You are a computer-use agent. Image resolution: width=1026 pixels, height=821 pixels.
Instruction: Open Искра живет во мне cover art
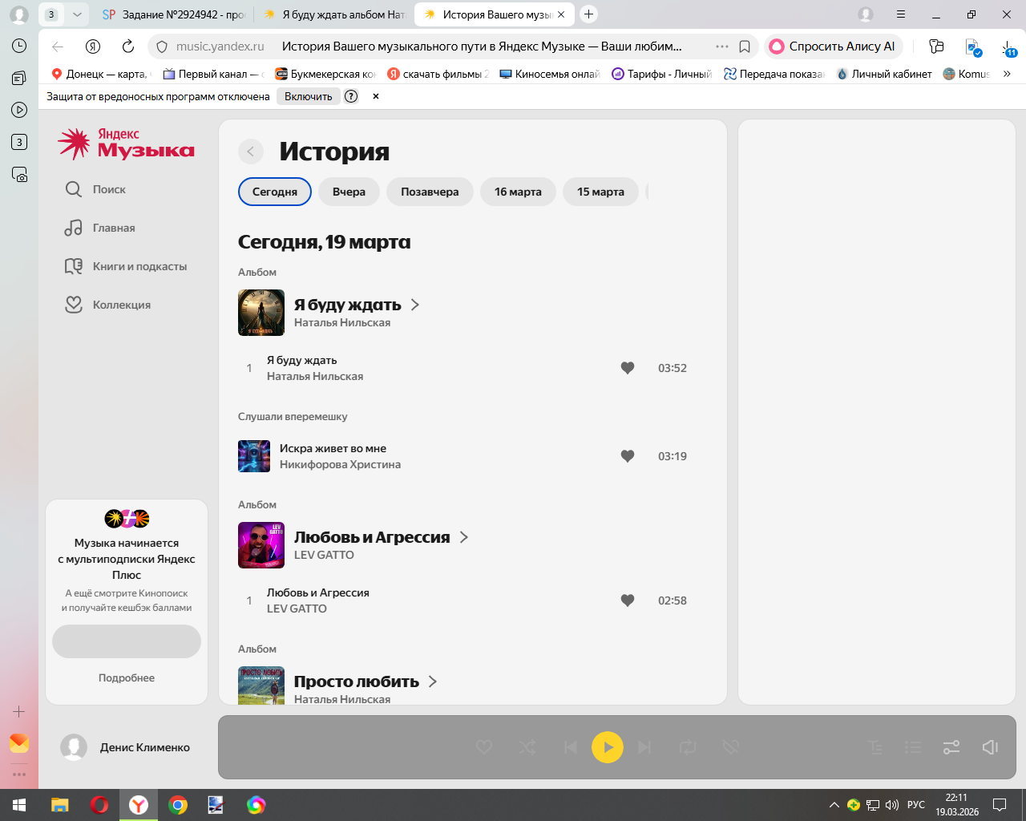(x=254, y=456)
